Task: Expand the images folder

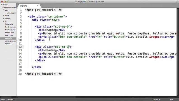Action: [4, 19]
